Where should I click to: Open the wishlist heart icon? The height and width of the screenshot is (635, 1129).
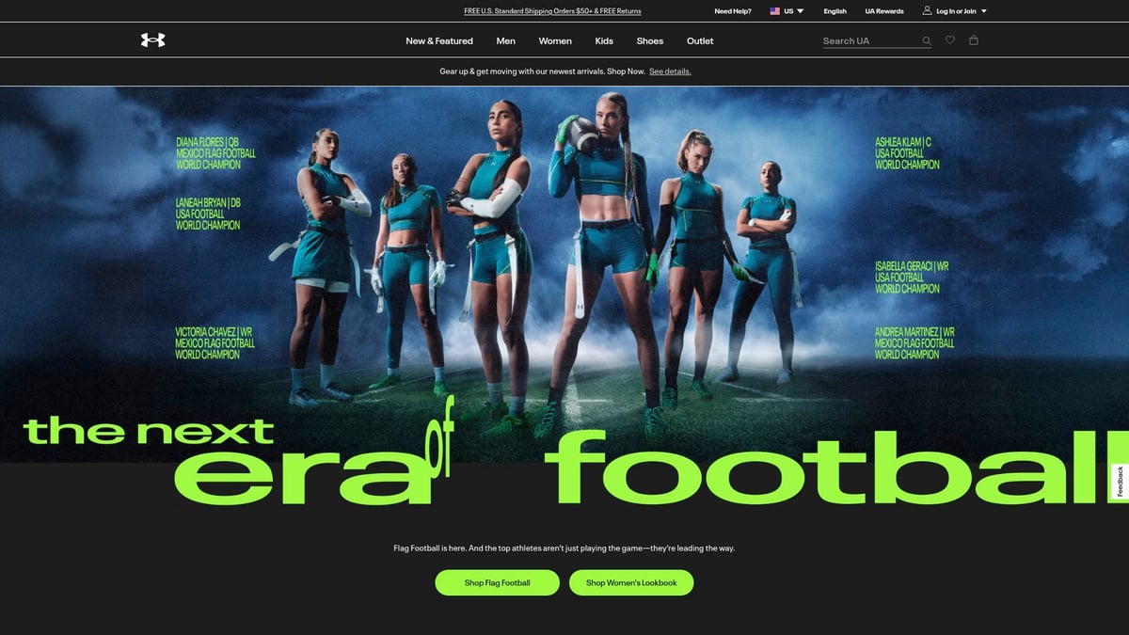click(950, 40)
